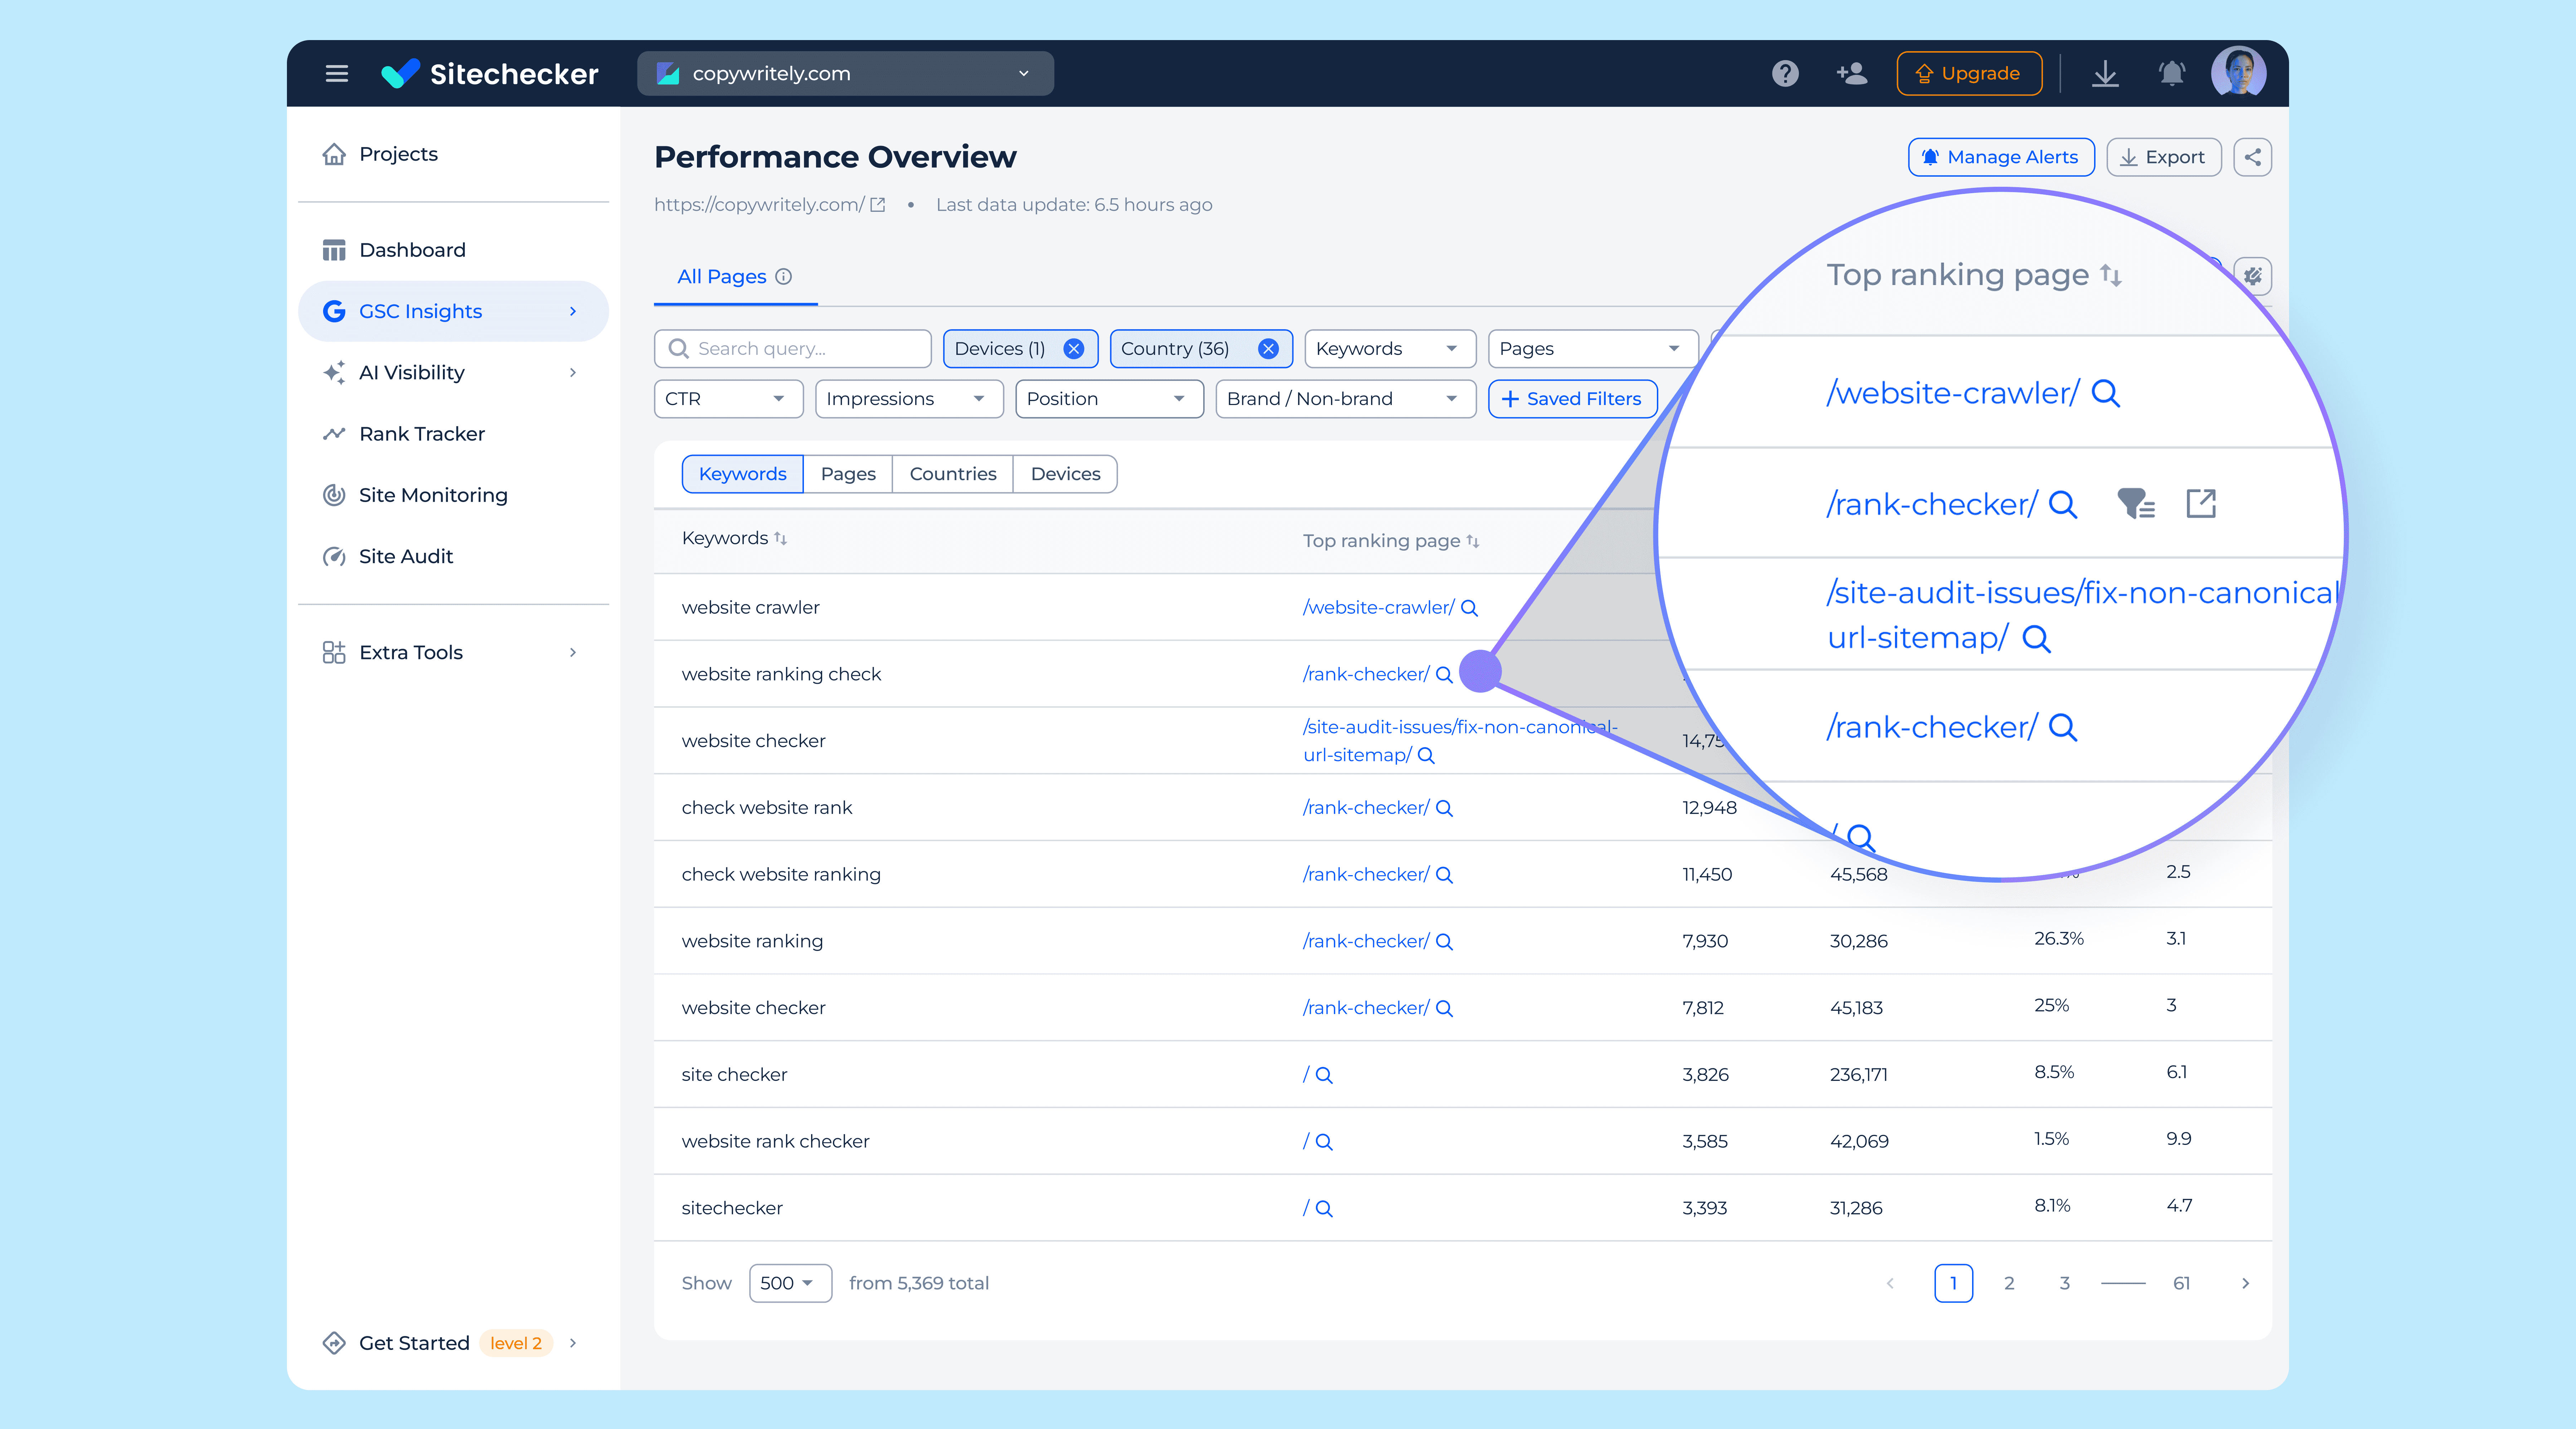Open the copywritely.com project dropdown

coord(845,73)
